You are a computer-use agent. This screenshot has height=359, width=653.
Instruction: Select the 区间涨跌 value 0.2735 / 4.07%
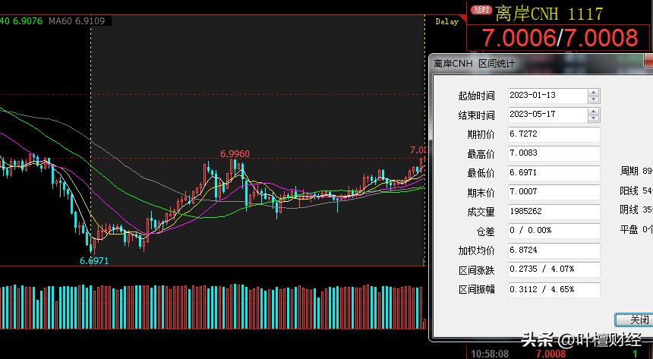click(x=554, y=269)
